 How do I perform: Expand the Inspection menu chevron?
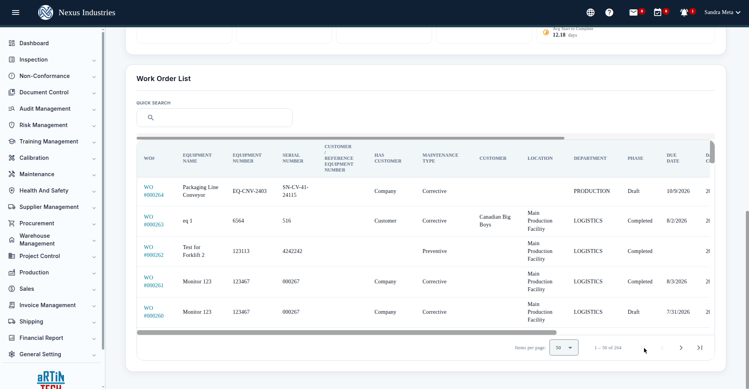point(94,60)
